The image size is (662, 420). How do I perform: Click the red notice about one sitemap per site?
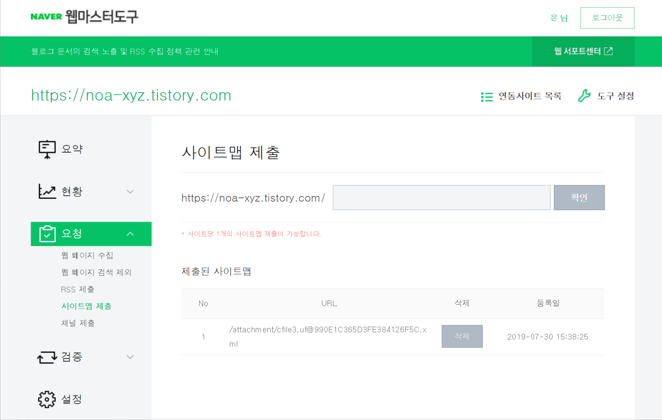(251, 234)
